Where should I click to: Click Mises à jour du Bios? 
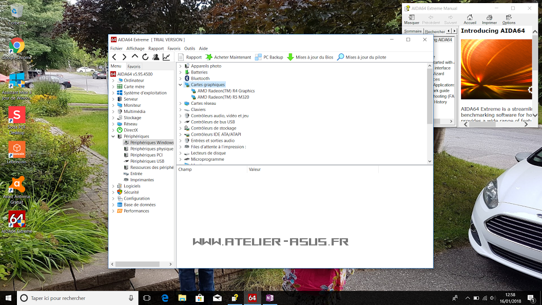tap(310, 57)
